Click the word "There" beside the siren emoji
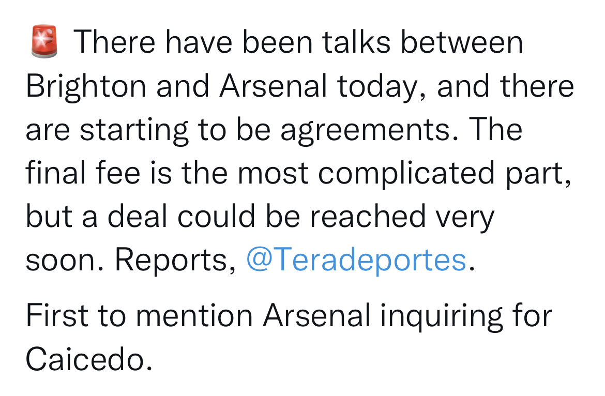The image size is (605, 396). pos(114,42)
